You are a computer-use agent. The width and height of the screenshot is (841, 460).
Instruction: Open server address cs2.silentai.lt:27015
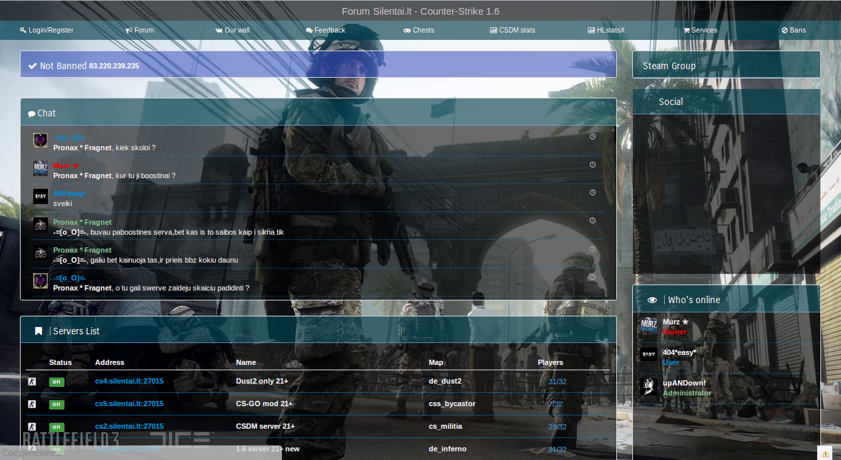point(129,426)
